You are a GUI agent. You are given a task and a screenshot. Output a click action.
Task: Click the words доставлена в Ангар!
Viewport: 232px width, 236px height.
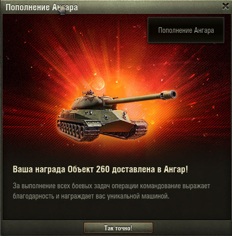(150, 169)
